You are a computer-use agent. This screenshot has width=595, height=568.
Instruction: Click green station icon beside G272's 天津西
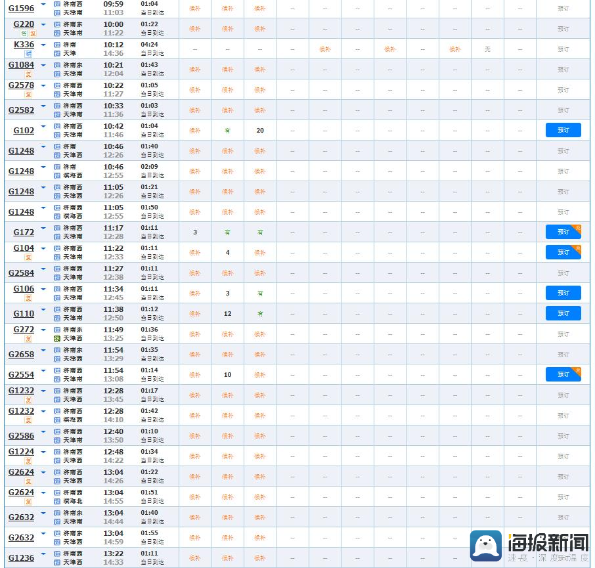(x=57, y=338)
